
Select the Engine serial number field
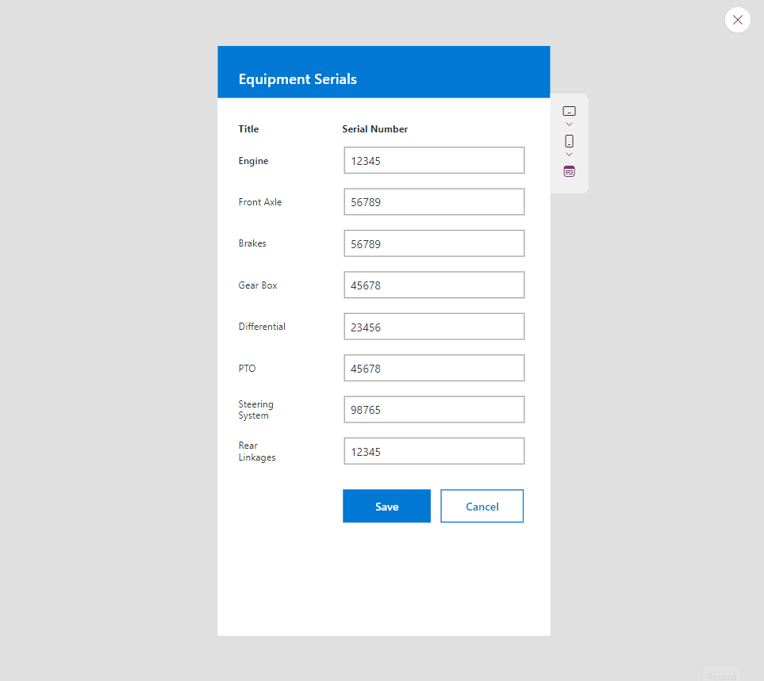pyautogui.click(x=433, y=160)
